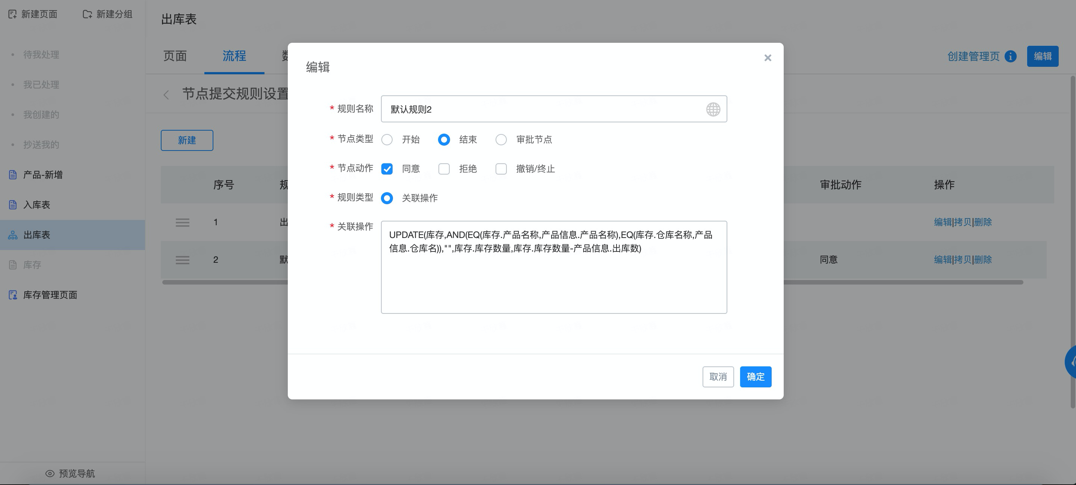Switch to the 页面 tab
The width and height of the screenshot is (1076, 485).
175,56
